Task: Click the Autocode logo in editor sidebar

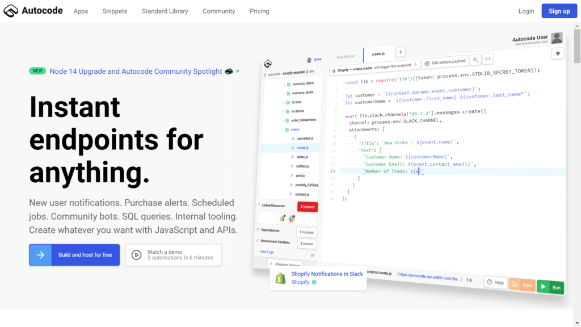Action: click(268, 64)
